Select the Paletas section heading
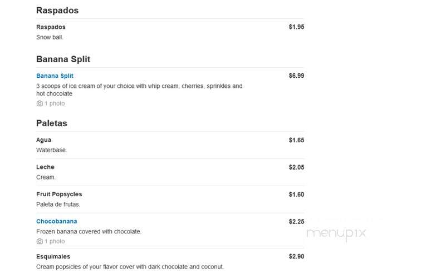The width and height of the screenshot is (436, 279). click(51, 123)
